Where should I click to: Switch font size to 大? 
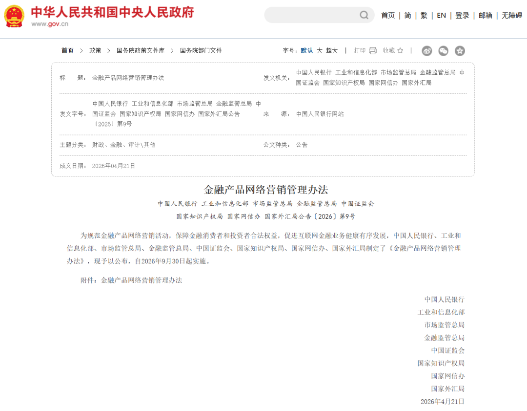(319, 50)
